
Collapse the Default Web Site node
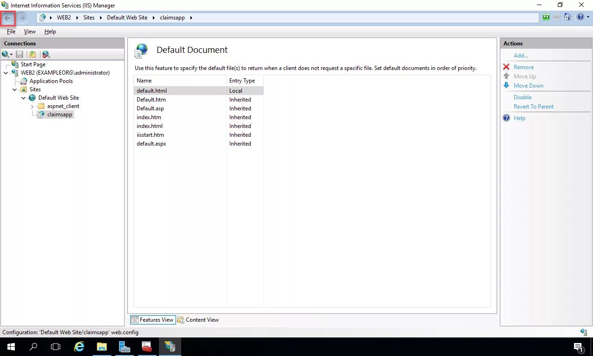[x=23, y=98]
